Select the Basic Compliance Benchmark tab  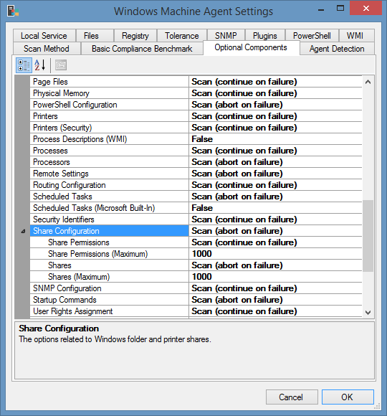(x=142, y=49)
